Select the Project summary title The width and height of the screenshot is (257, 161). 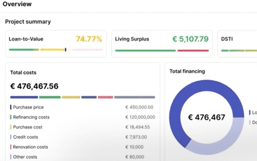(28, 22)
